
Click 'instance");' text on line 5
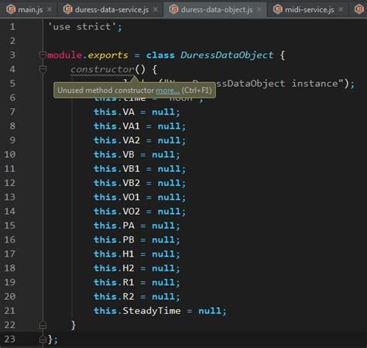[323, 84]
